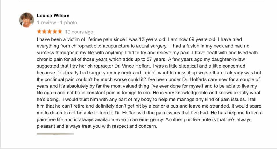The image size is (277, 149).
Task: Select the second orange rating star
Action: pyautogui.click(x=44, y=32)
